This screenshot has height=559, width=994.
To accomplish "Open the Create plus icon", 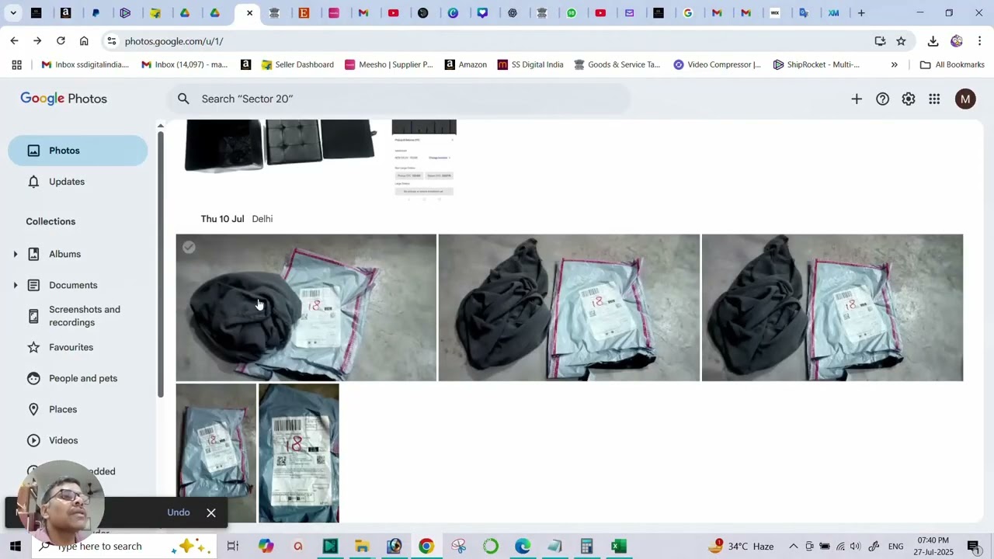I will (x=857, y=99).
